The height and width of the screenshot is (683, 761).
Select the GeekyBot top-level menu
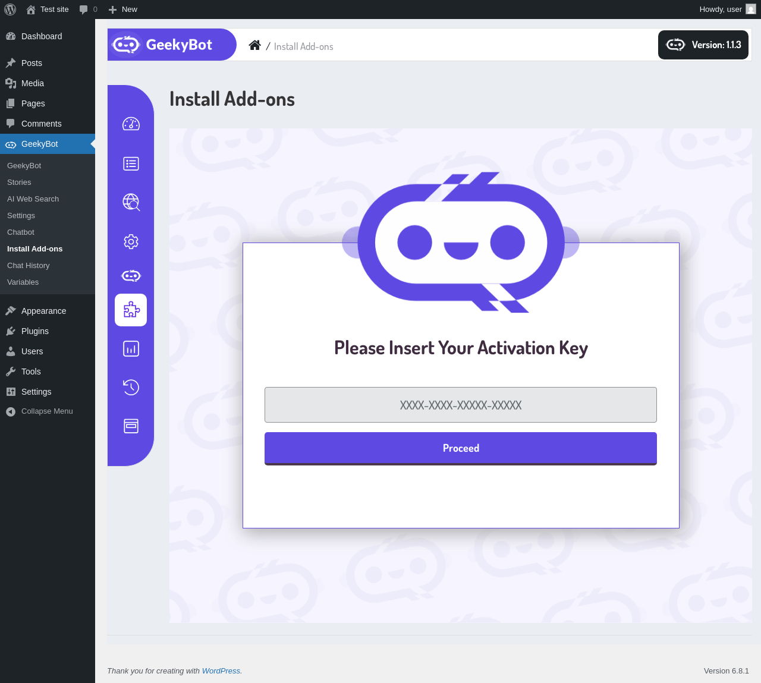(x=48, y=144)
